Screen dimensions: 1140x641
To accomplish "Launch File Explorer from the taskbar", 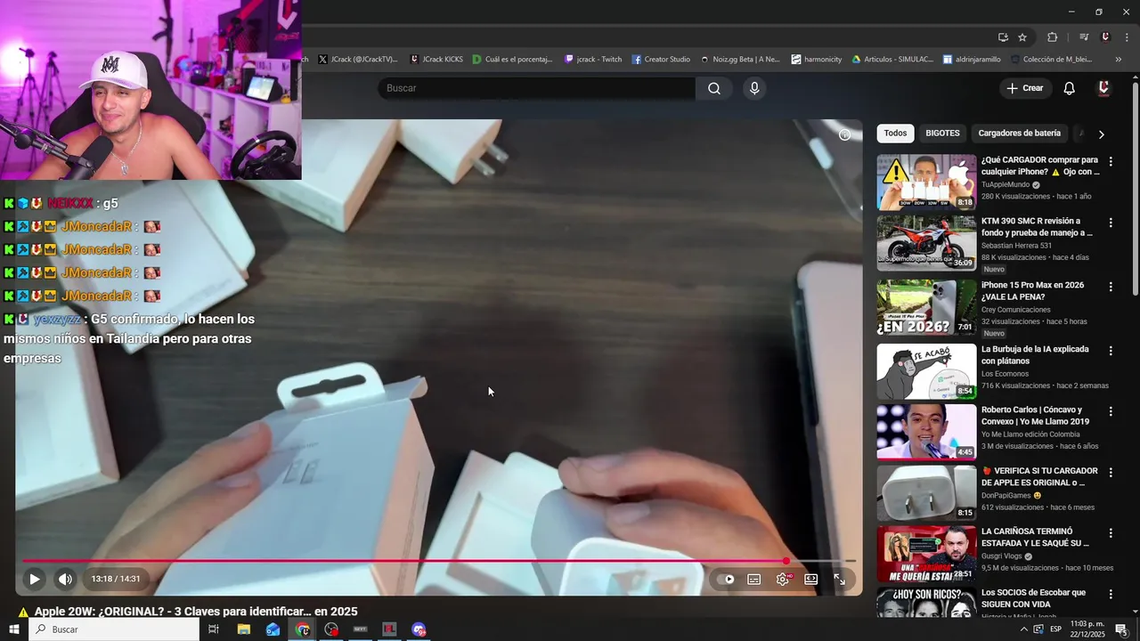I will click(x=243, y=629).
